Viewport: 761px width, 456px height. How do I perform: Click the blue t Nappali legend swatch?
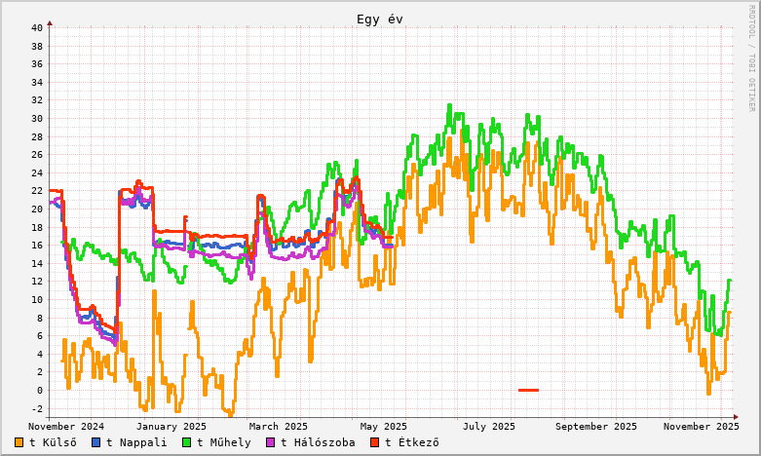point(96,442)
